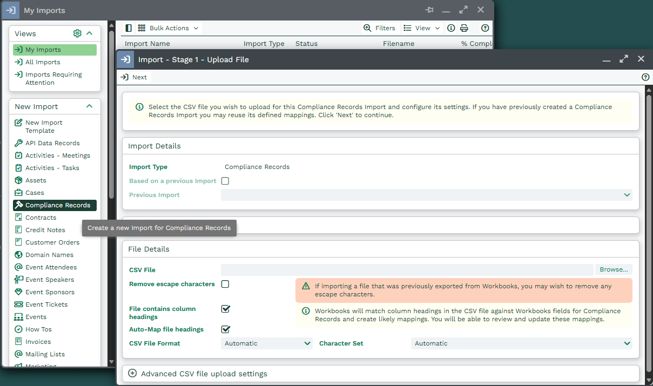Click the Views settings gear icon
This screenshot has height=386, width=653.
(x=77, y=33)
